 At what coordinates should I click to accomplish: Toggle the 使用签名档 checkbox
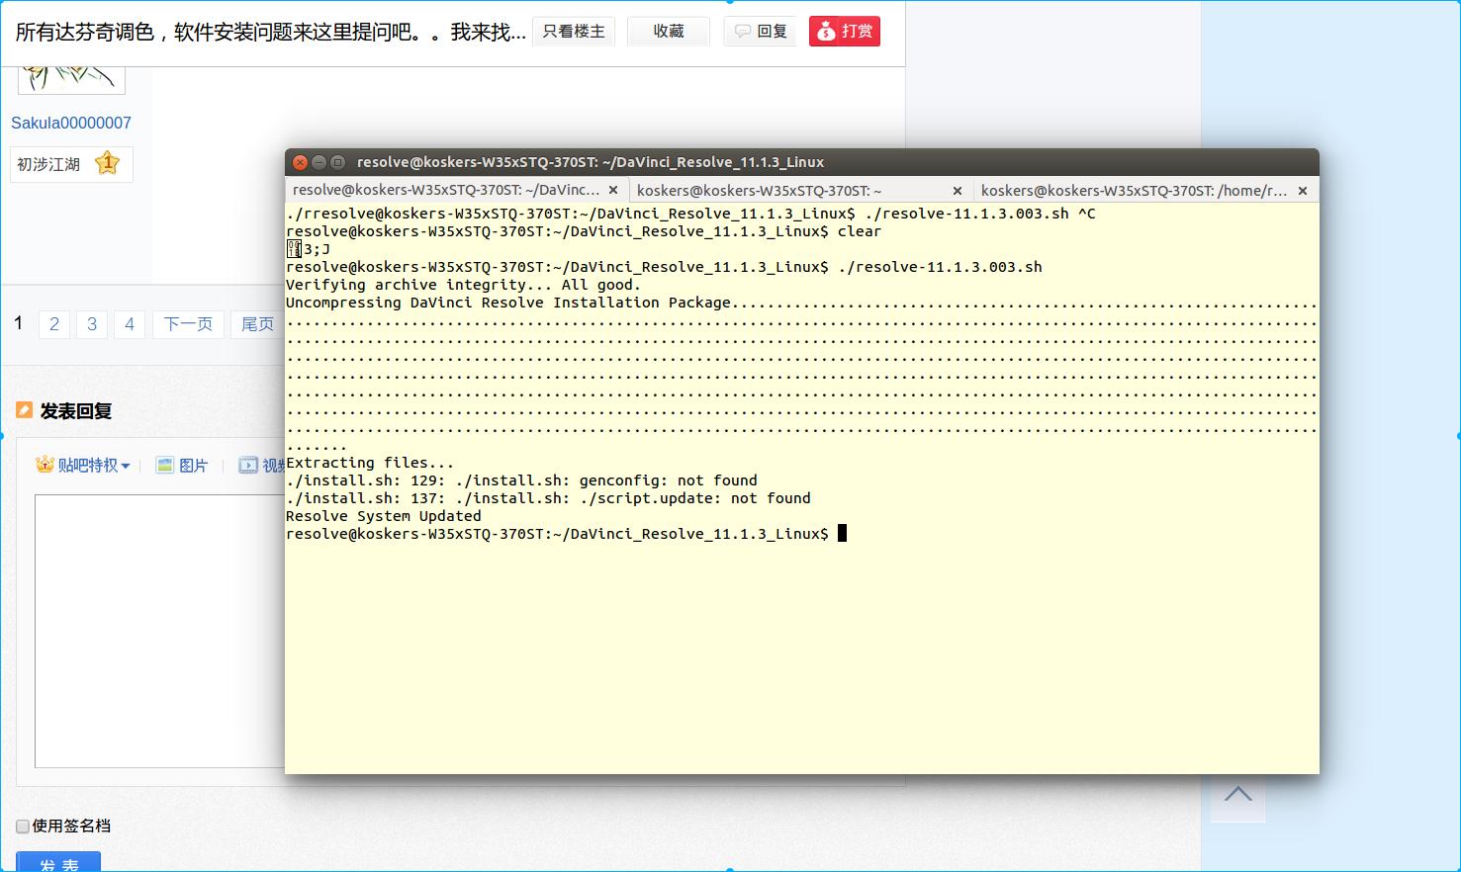pyautogui.click(x=22, y=827)
